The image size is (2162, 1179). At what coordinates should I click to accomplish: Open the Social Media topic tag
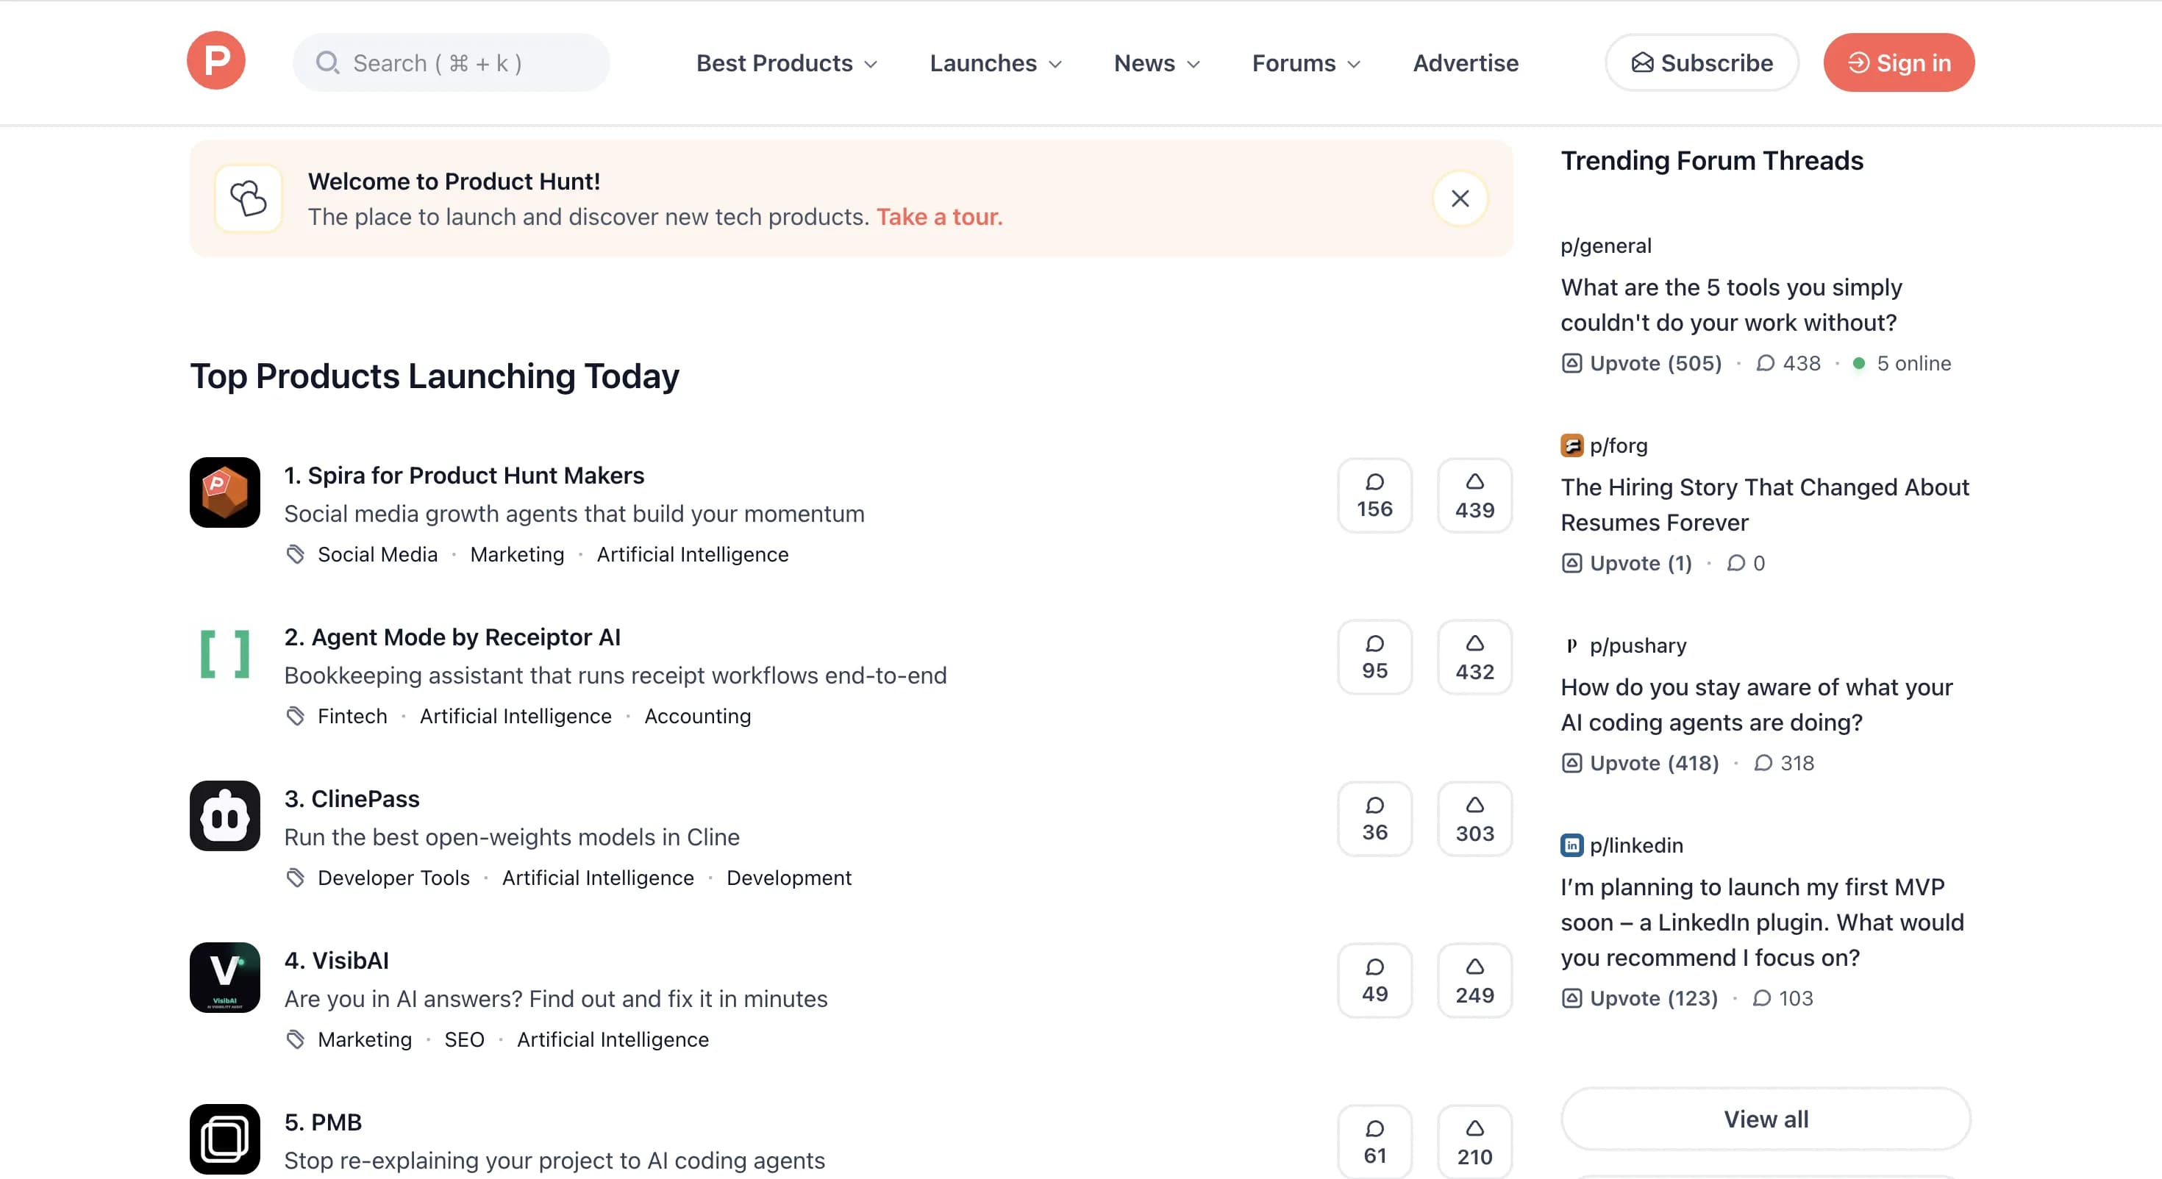[378, 555]
